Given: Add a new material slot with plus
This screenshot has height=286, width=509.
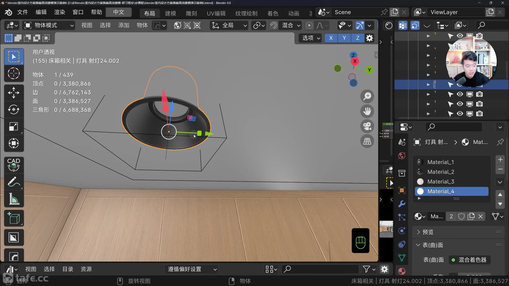Looking at the screenshot, I should pos(500,160).
